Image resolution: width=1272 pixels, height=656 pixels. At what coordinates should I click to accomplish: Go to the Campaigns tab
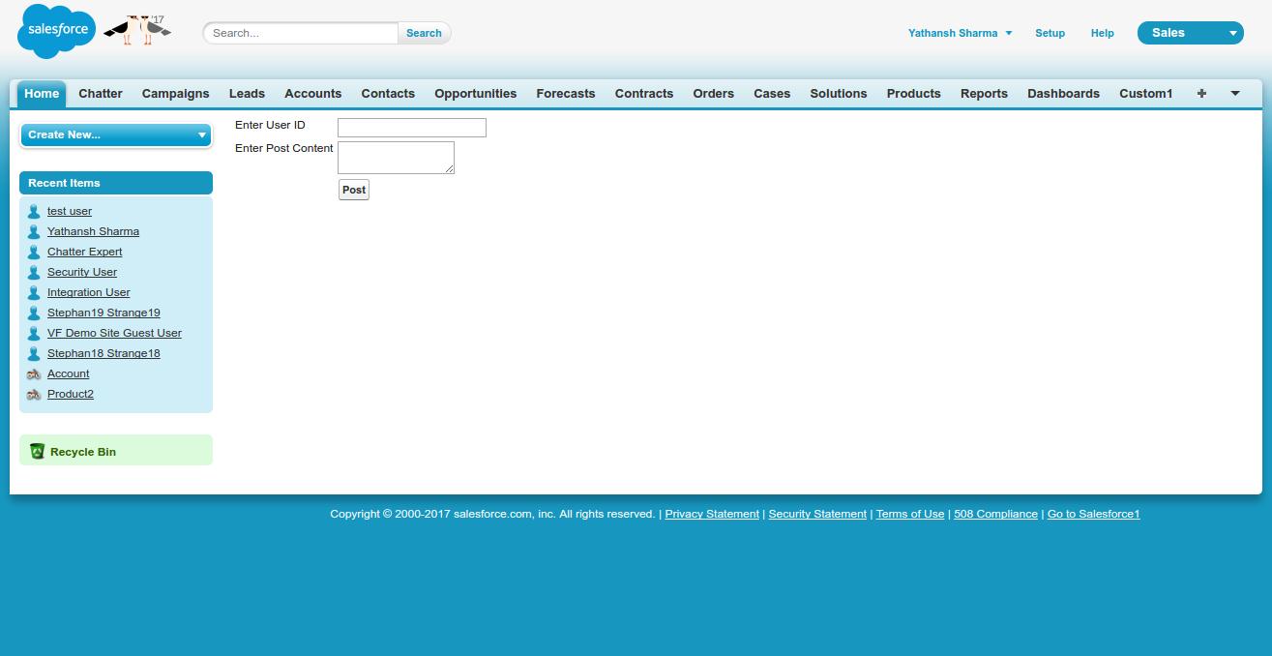pyautogui.click(x=175, y=93)
